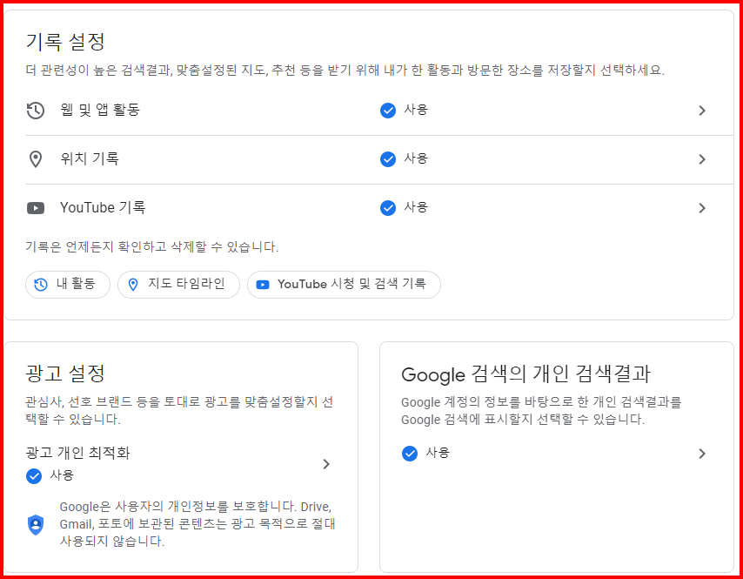The width and height of the screenshot is (743, 579).
Task: Click the blue check in YouTube 기록 row
Action: tap(388, 208)
